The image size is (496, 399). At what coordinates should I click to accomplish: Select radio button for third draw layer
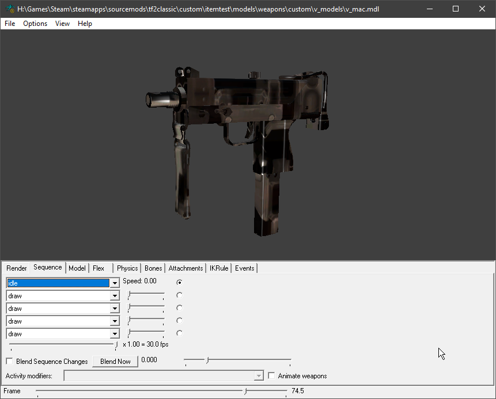(179, 321)
